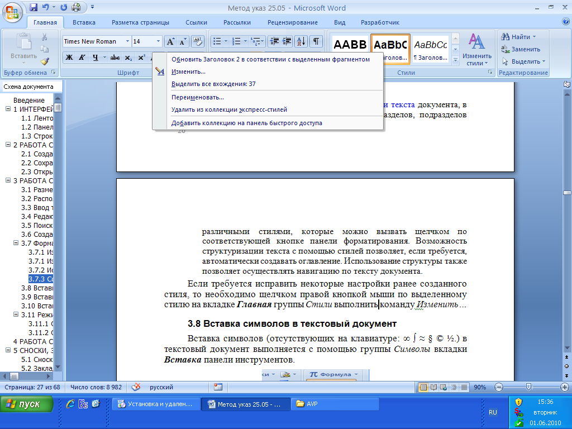The image size is (572, 429).
Task: Increase paragraph indent
Action: 287,41
